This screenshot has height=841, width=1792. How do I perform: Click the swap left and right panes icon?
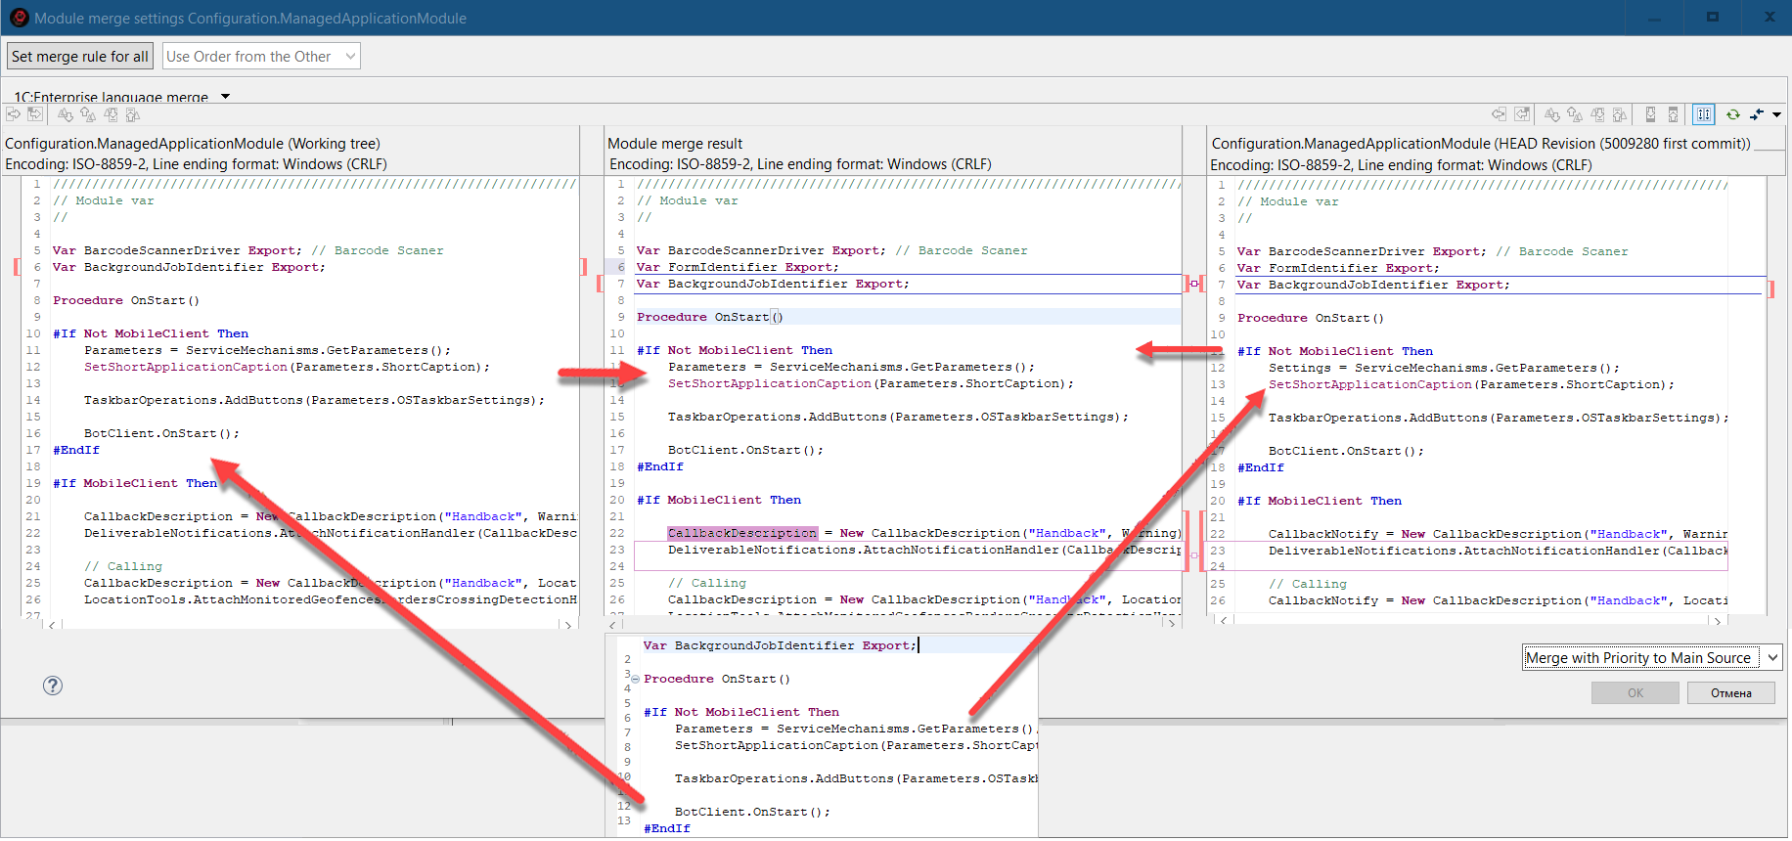1757,114
